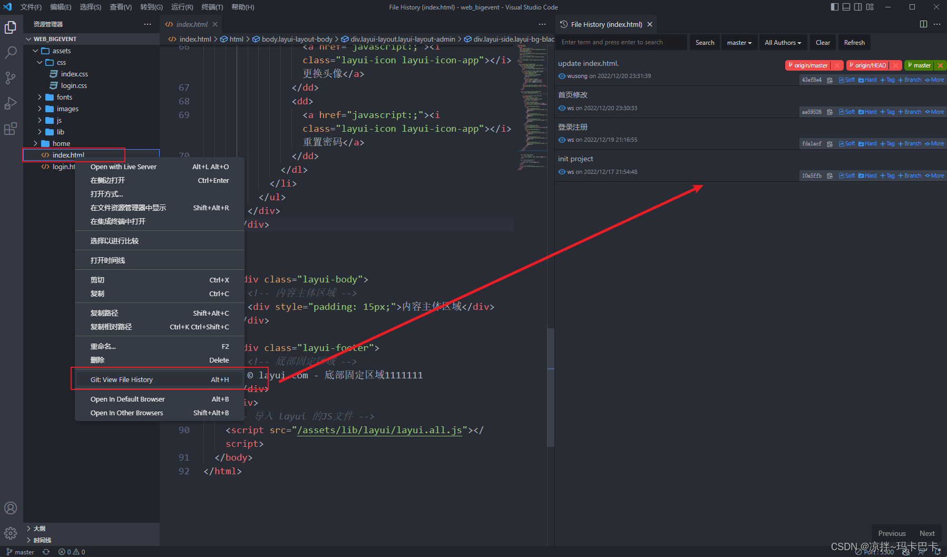This screenshot has height=557, width=947.
Task: View details for 登录注册 commit
Action: [x=562, y=140]
